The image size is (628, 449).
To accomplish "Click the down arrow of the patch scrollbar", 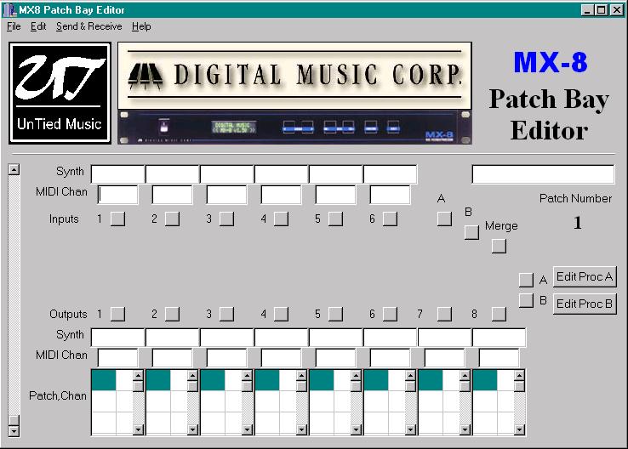I will [14, 431].
